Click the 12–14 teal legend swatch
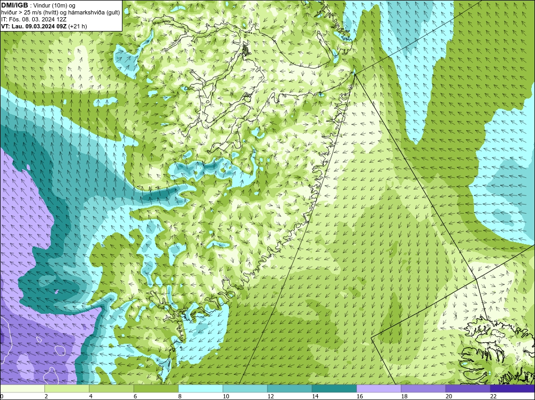 click(x=289, y=389)
